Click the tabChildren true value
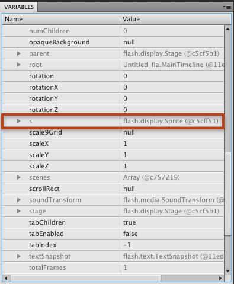Viewport: 234px width, 284px height. click(129, 222)
